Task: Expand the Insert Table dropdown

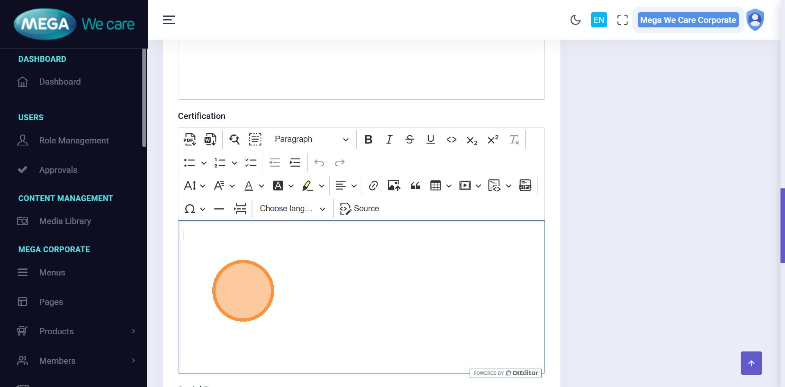Action: click(x=449, y=186)
